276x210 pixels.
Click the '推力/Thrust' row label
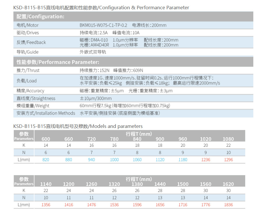click(x=28, y=70)
